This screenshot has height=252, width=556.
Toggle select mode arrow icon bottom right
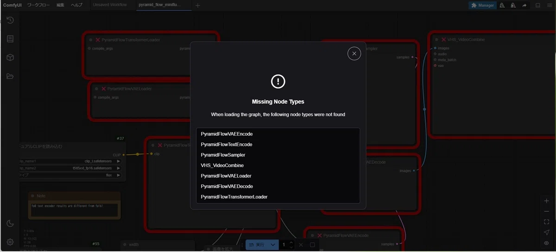tap(547, 233)
